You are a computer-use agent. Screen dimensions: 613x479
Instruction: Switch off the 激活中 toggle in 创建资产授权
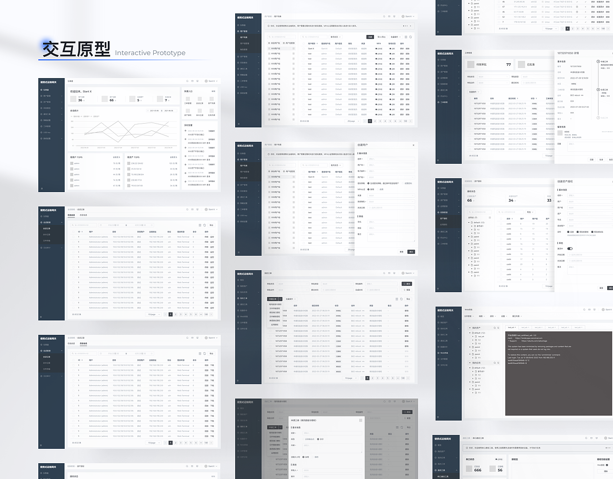coord(570,249)
